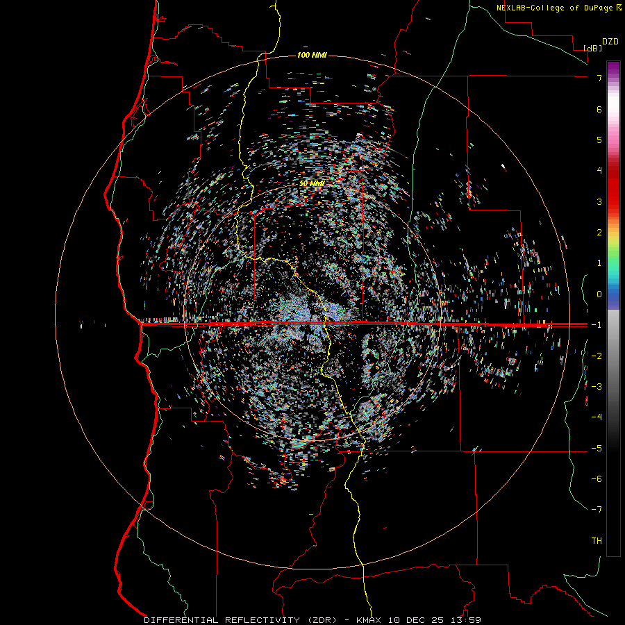Screen dimensions: 625x625
Task: Click the NEXLAB-College of DuPage label
Action: [x=554, y=8]
